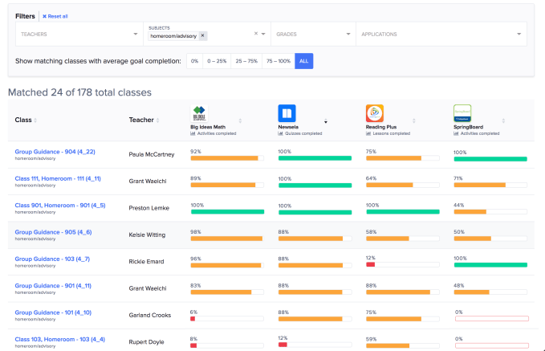Image resolution: width=545 pixels, height=351 pixels.
Task: Select the 0 – 25% completion filter
Action: point(217,61)
